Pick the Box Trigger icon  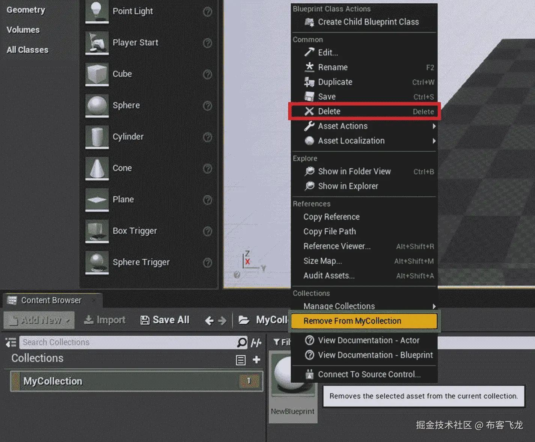[x=97, y=231]
